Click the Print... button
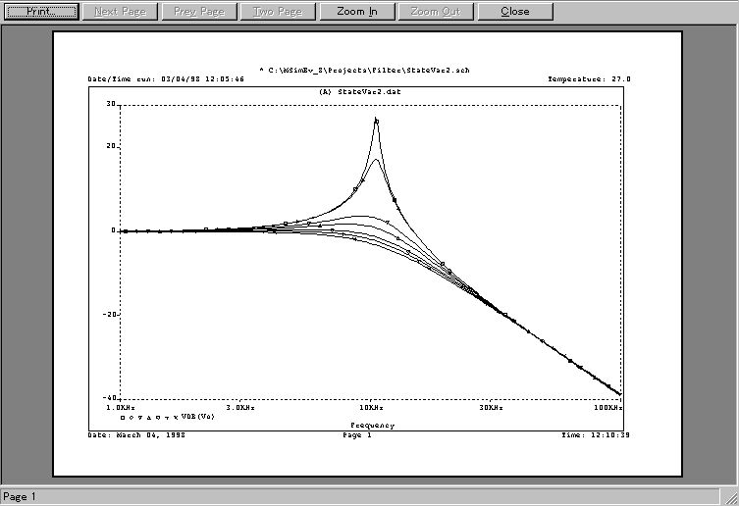The width and height of the screenshot is (739, 506). [41, 12]
